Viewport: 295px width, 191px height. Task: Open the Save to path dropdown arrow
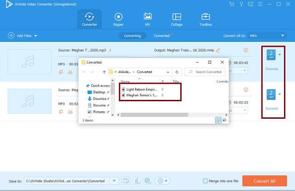114,181
